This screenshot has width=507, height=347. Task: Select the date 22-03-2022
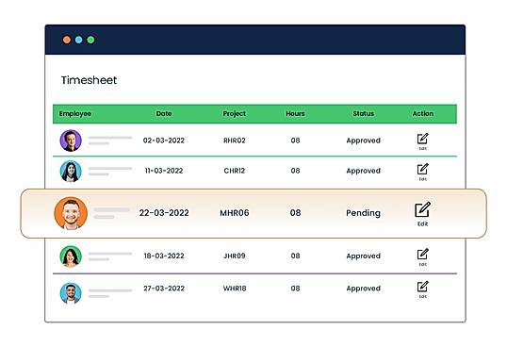(x=164, y=213)
